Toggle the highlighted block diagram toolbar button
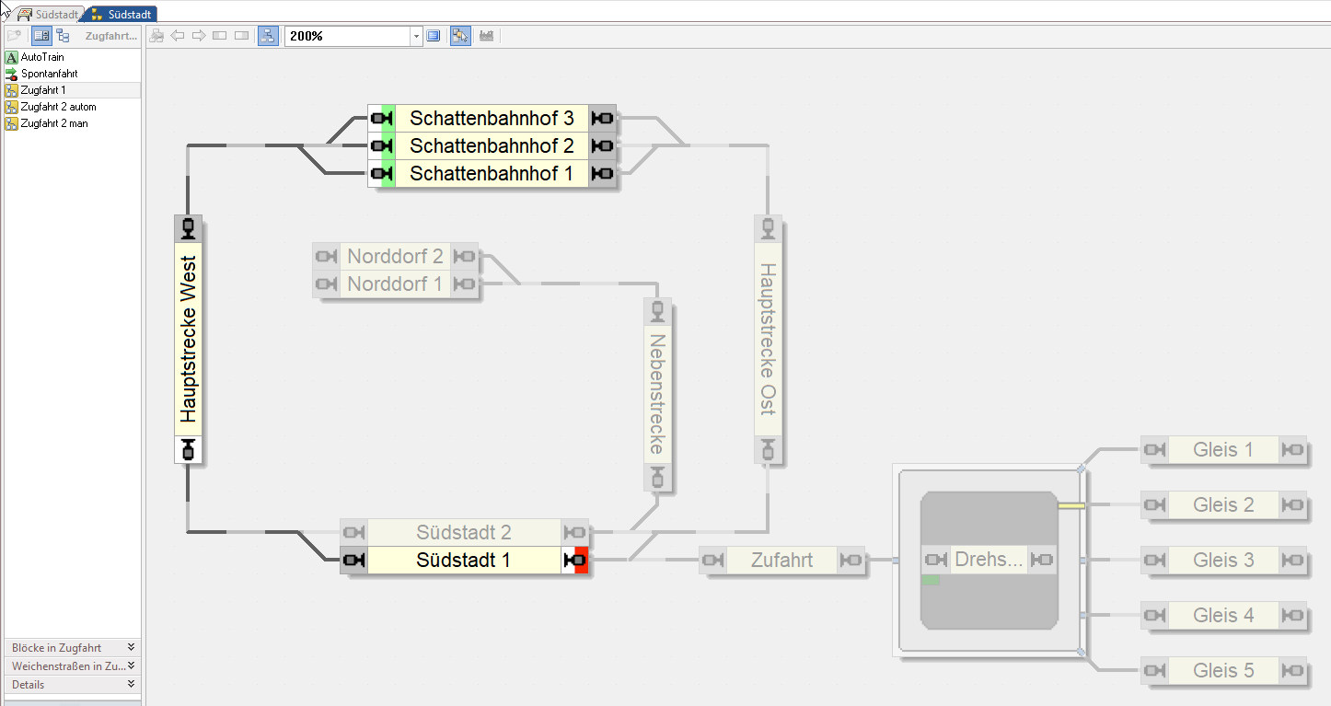Image resolution: width=1331 pixels, height=706 pixels. click(x=267, y=36)
